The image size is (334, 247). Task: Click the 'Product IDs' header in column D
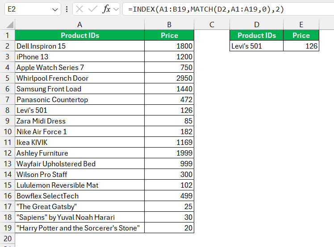click(256, 35)
